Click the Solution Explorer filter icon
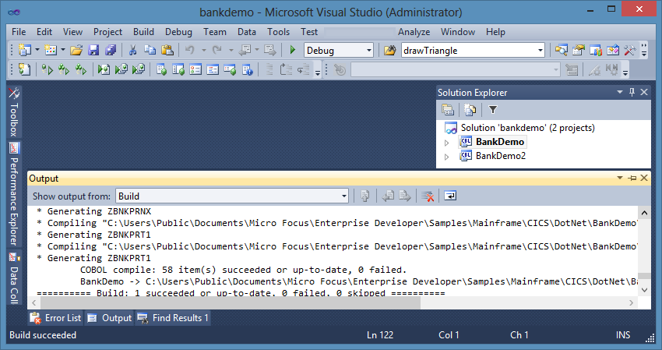 [492, 110]
